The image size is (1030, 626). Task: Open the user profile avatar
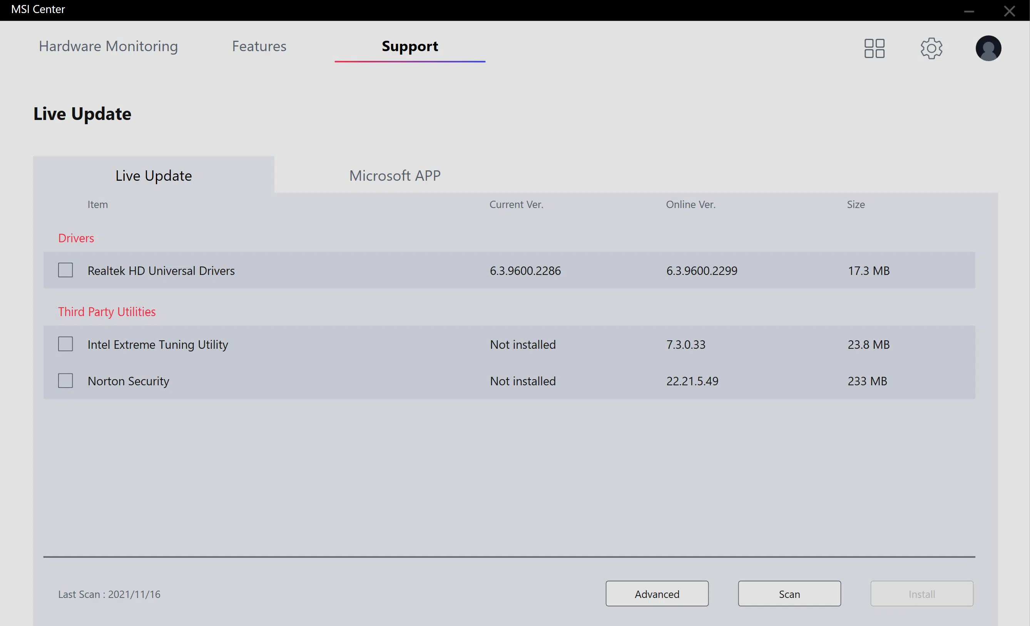click(x=988, y=48)
